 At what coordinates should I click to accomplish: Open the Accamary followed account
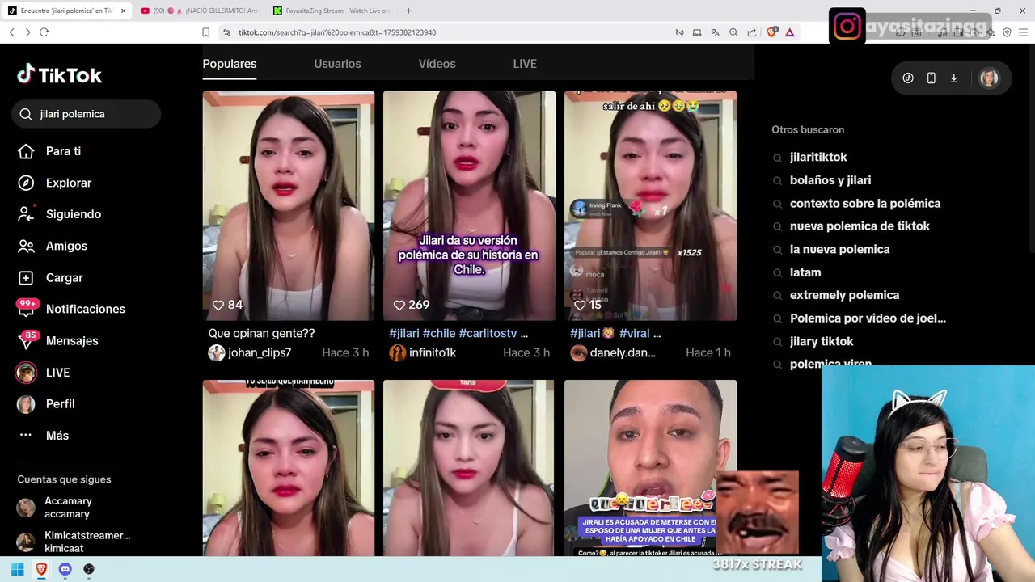coord(68,508)
